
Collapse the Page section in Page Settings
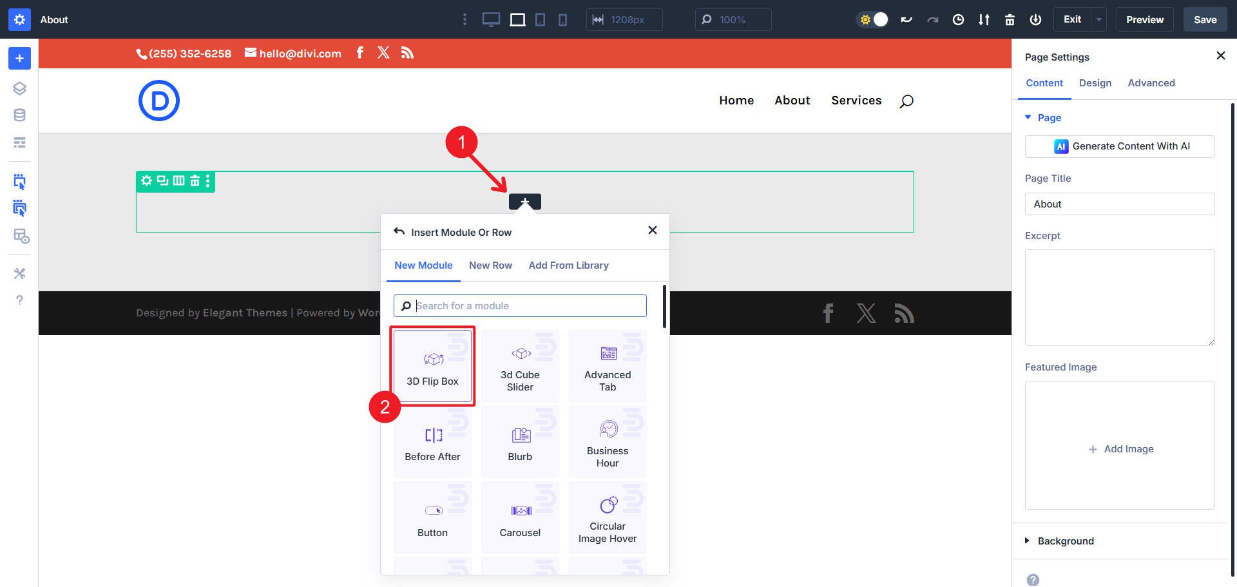pos(1029,117)
